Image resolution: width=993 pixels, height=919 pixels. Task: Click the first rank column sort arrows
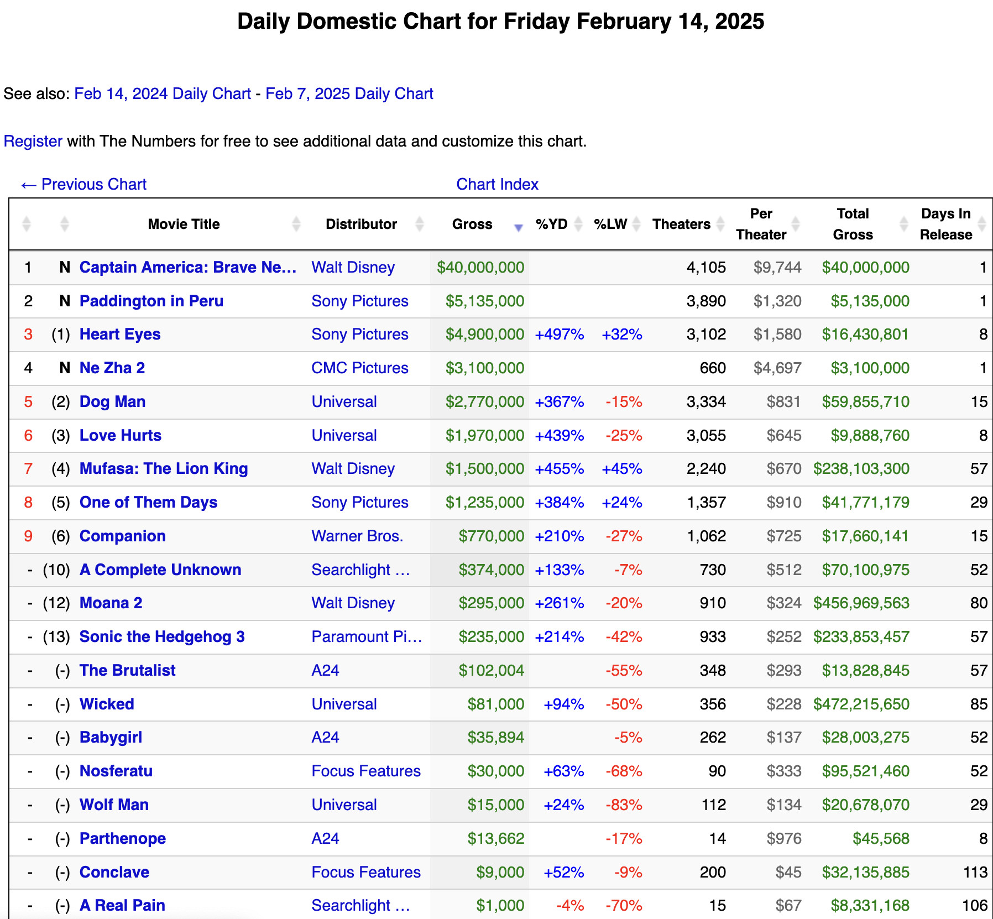coord(26,224)
